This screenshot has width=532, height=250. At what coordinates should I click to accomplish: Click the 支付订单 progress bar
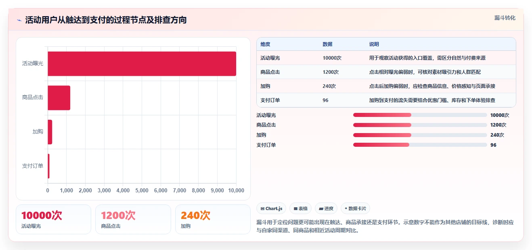(420, 145)
